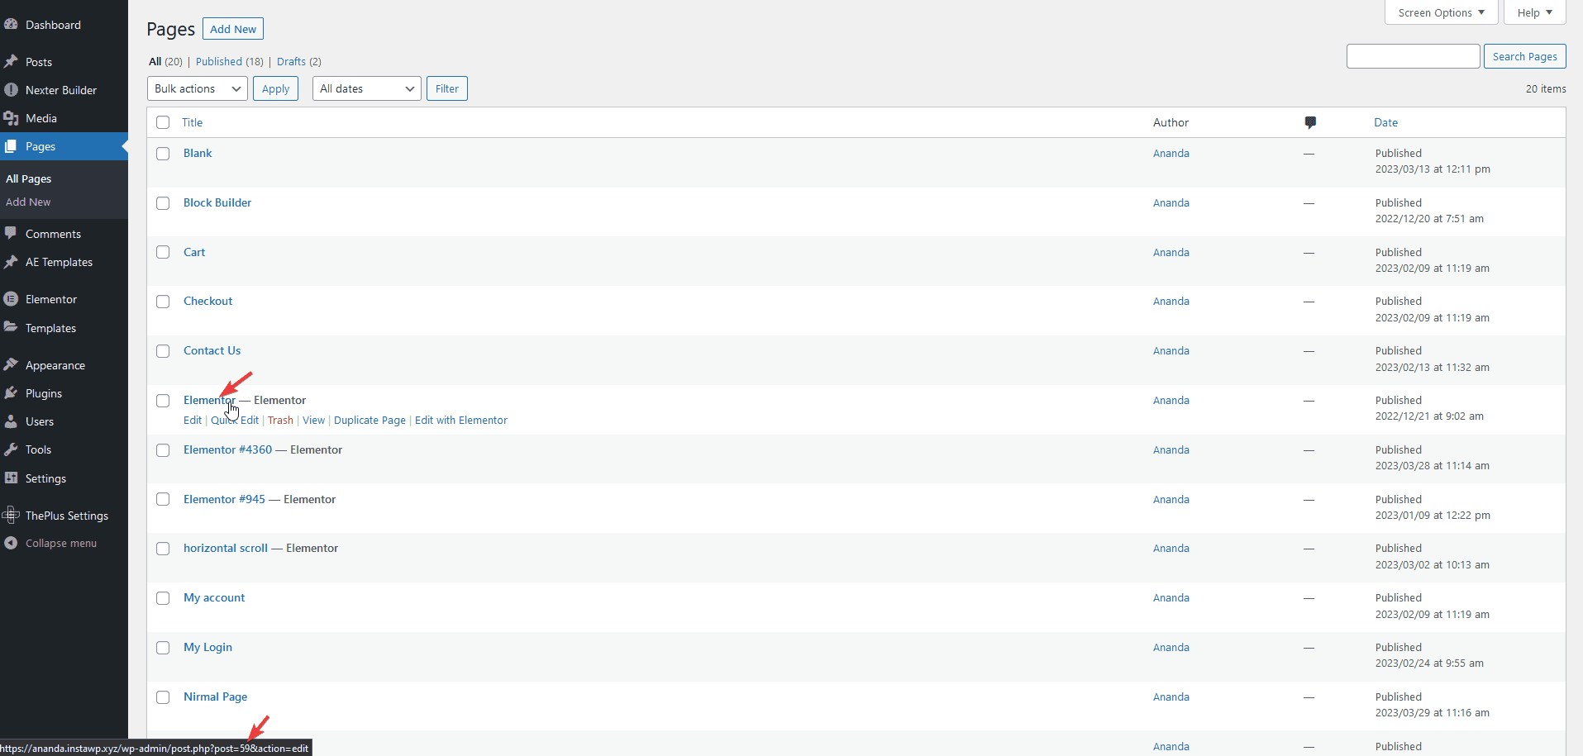
Task: Sort pages by the Date column
Action: 1385,122
